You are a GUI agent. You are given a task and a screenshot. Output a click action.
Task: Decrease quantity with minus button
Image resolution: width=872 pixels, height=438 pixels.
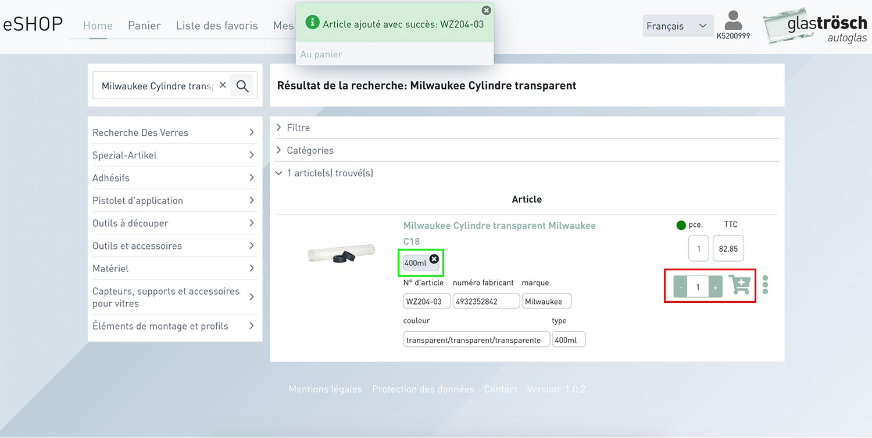680,287
